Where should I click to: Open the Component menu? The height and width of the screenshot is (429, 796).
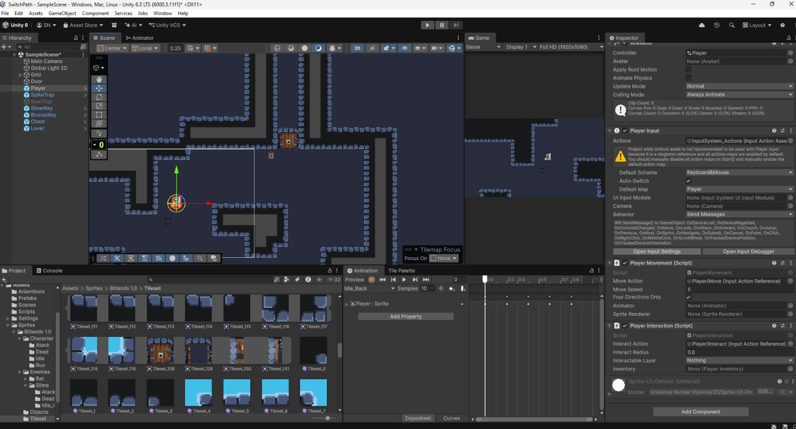click(95, 13)
